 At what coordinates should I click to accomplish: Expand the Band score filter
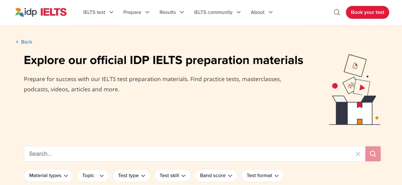click(x=216, y=176)
